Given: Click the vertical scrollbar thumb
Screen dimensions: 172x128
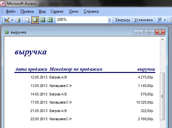Looking at the screenshot, I should (162, 96).
